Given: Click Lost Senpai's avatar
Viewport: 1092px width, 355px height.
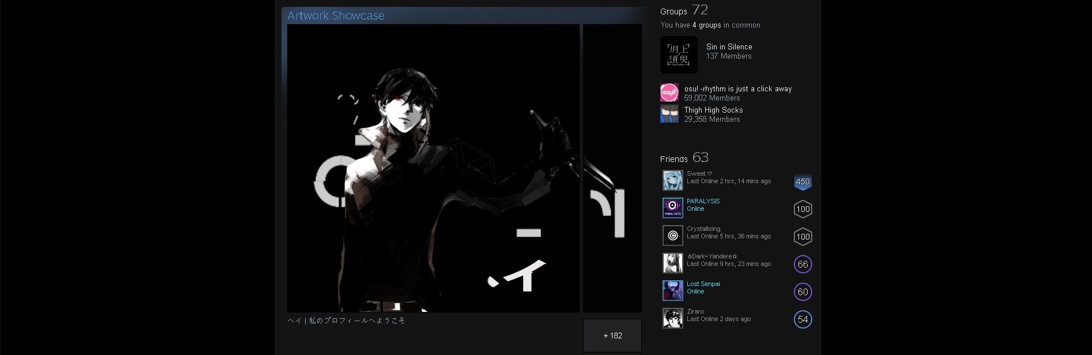Looking at the screenshot, I should click(x=672, y=291).
